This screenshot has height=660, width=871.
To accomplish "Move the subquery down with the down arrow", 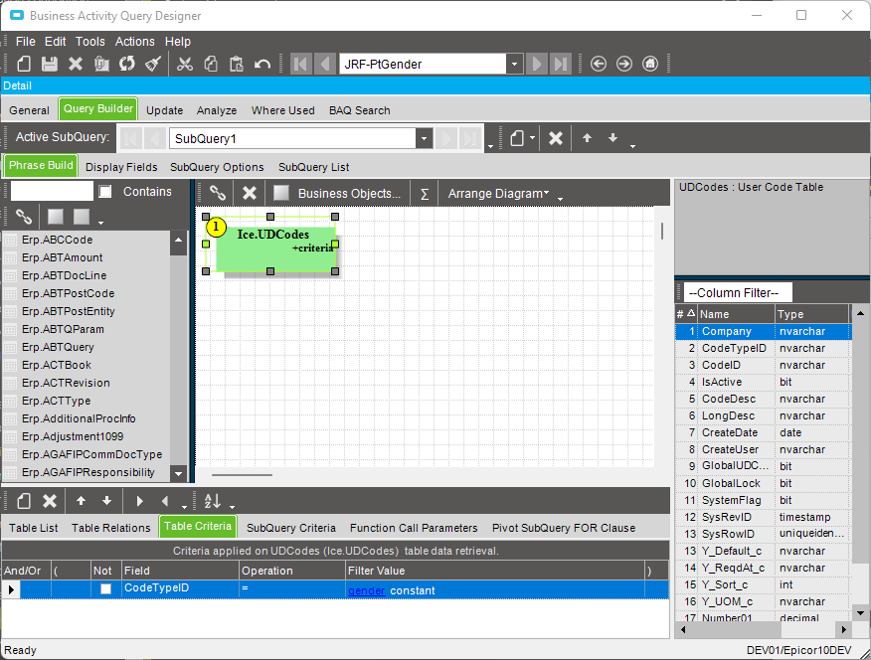I will (x=612, y=137).
